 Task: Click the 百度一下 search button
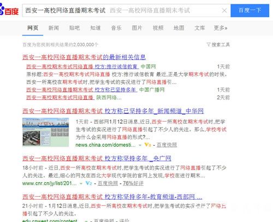coord(250,10)
